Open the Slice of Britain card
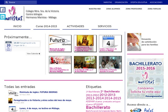The height and width of the screenshot is (112, 168). click(x=60, y=64)
